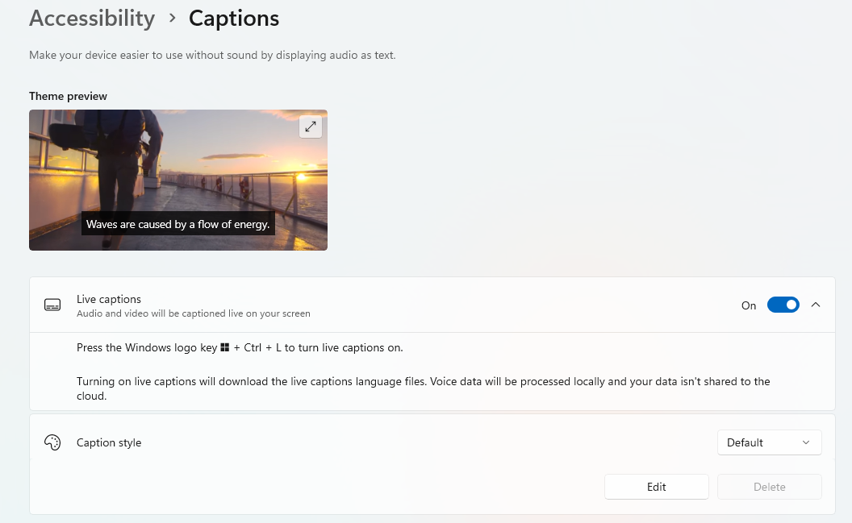Click the sample caption text about waves
The image size is (852, 523).
point(177,224)
